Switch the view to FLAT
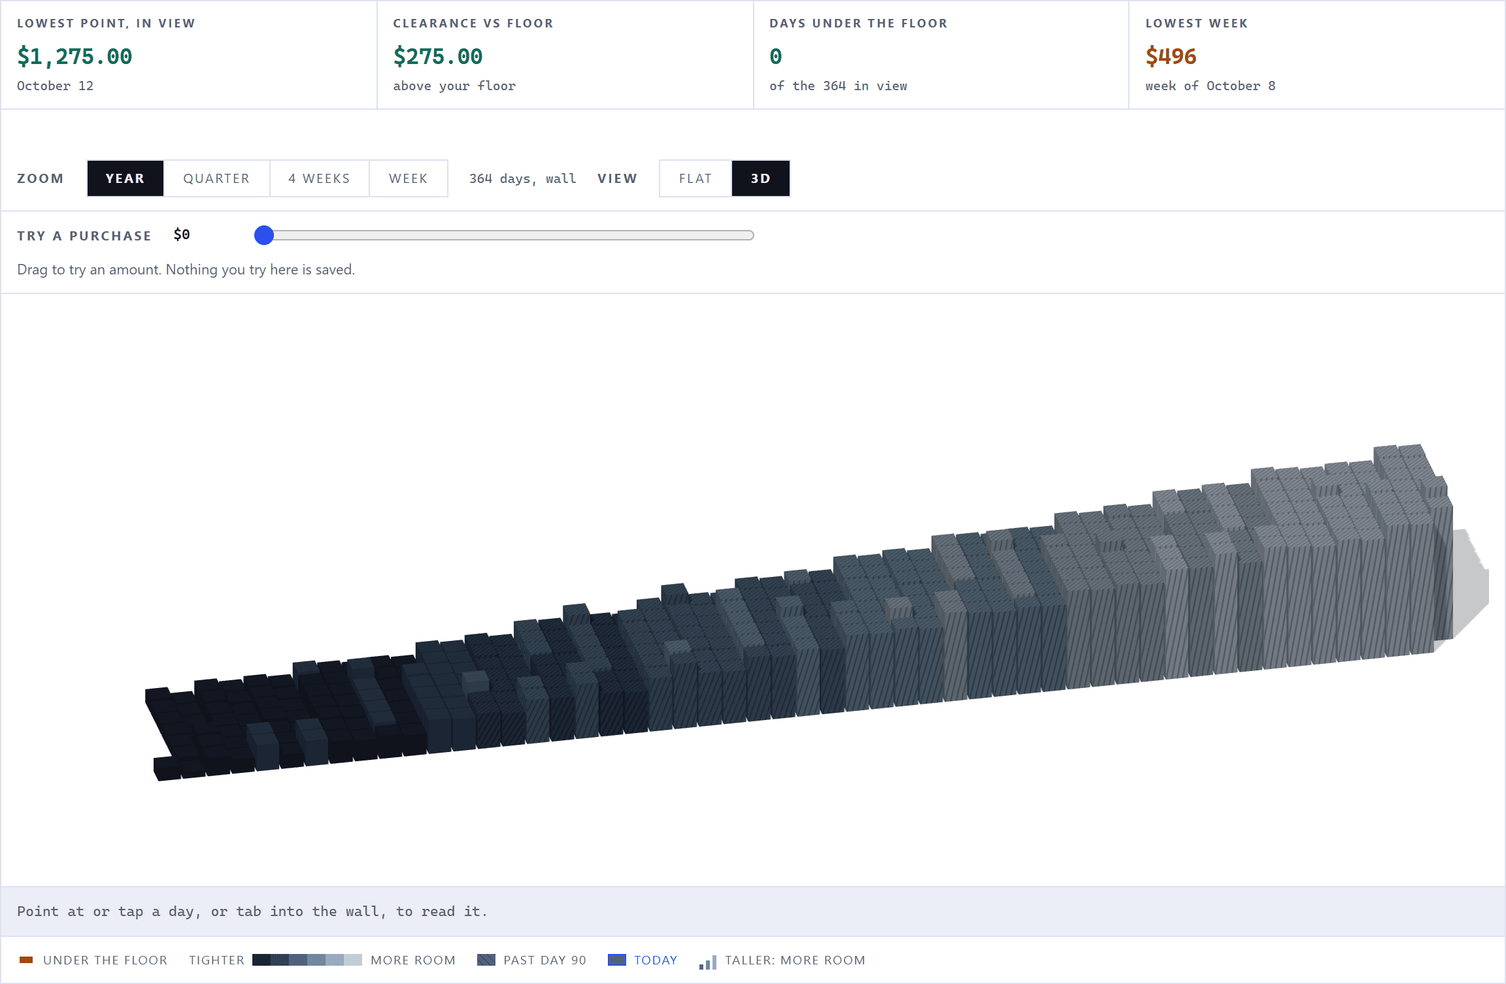This screenshot has height=984, width=1506. tap(695, 178)
